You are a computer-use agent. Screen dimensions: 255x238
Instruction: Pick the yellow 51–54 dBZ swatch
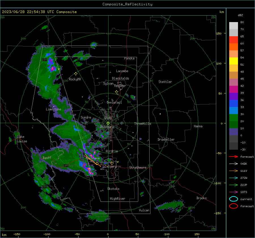[233, 61]
